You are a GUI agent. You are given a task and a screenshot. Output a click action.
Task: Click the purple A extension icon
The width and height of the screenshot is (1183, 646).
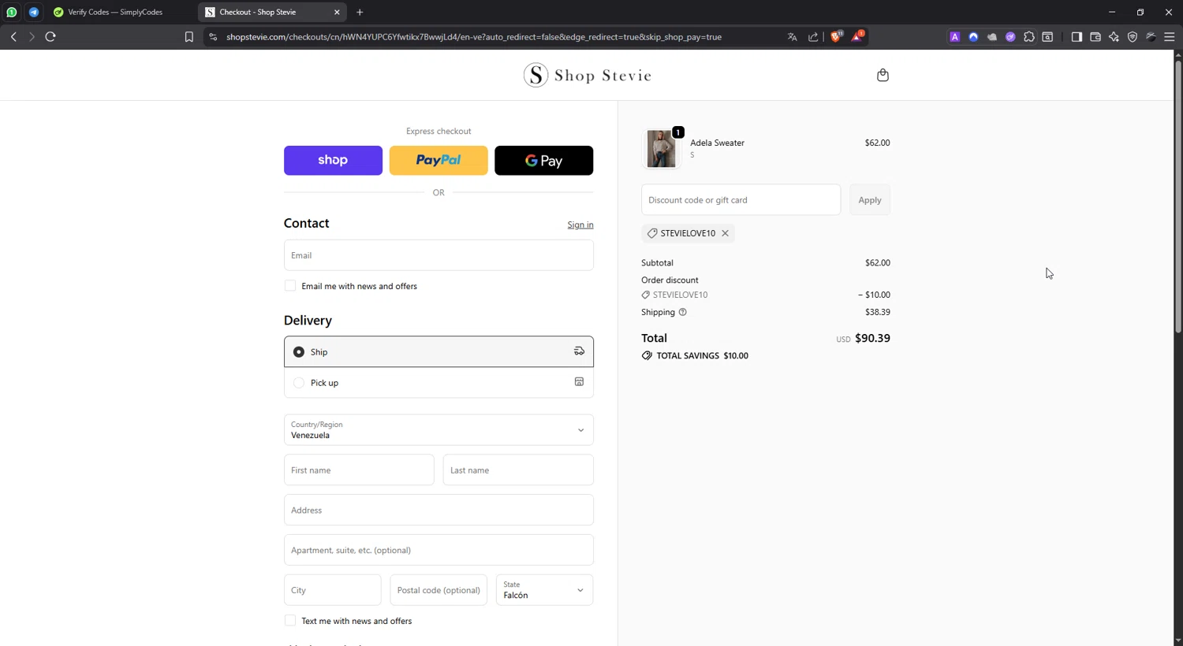point(954,37)
